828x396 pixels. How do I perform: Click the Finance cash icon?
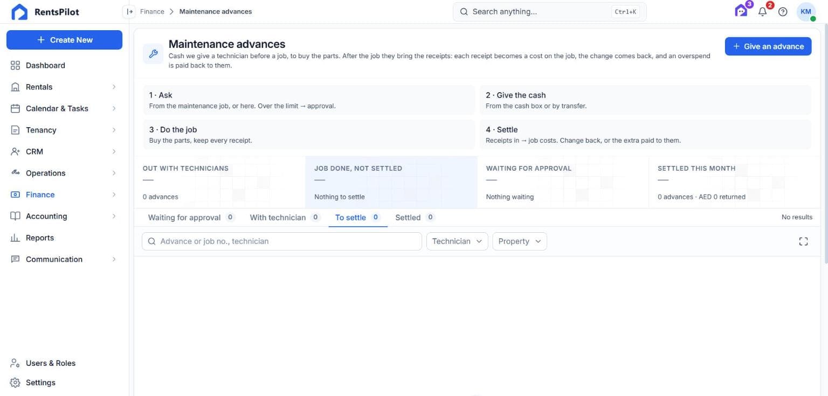pos(15,194)
